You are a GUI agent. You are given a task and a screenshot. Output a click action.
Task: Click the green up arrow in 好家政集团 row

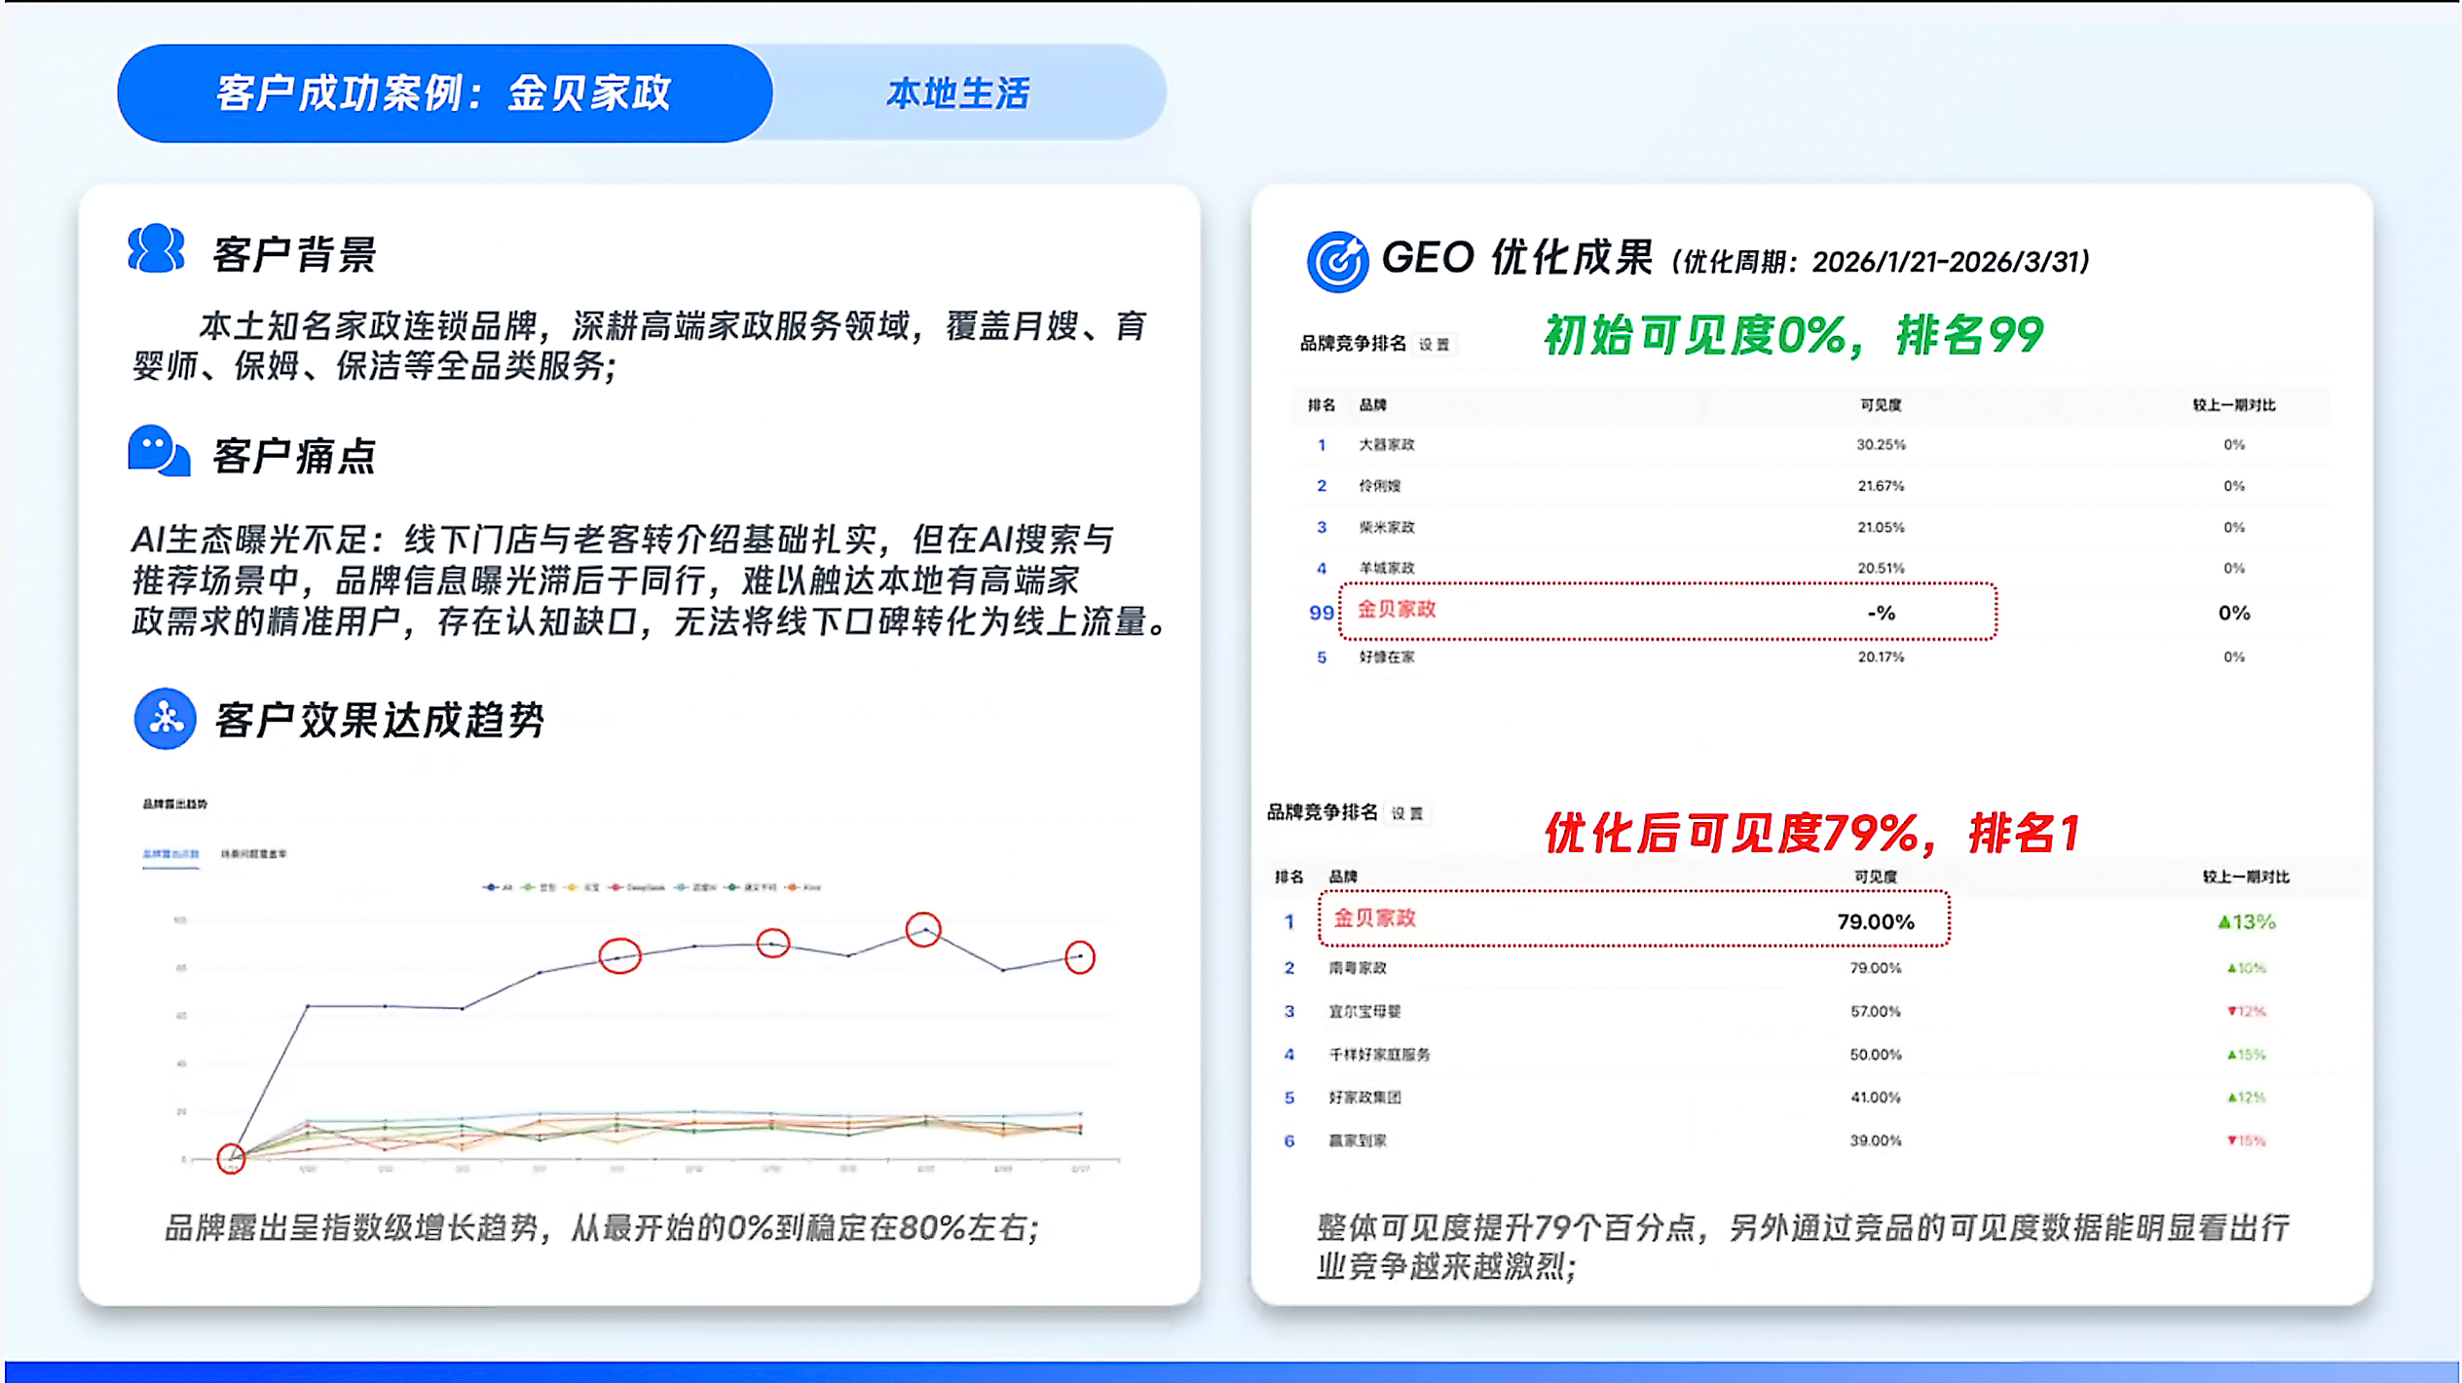(x=2231, y=1098)
